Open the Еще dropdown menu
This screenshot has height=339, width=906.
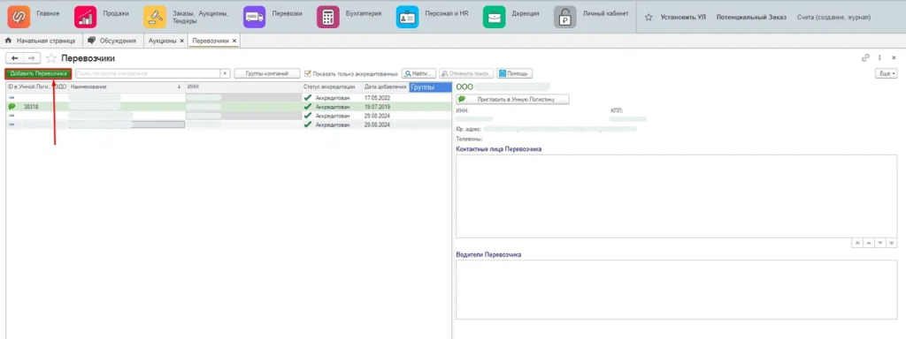[887, 74]
